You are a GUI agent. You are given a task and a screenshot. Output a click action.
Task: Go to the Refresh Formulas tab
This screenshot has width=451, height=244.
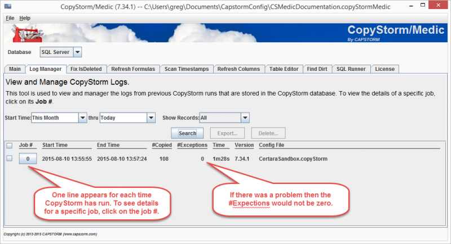coord(133,69)
